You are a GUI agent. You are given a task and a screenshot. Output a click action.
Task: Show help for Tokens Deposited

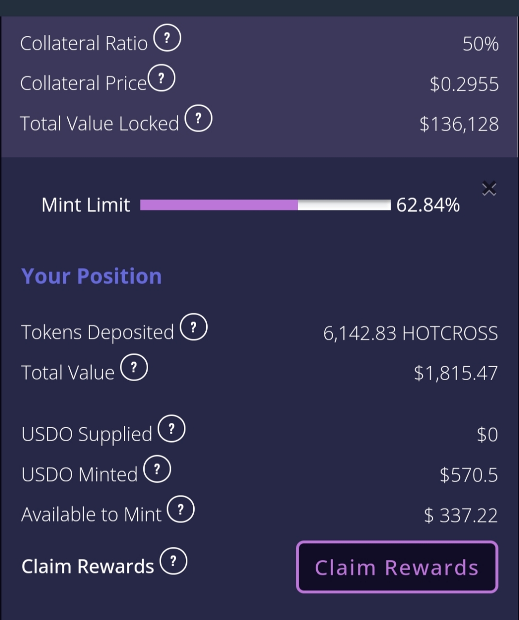pos(194,327)
